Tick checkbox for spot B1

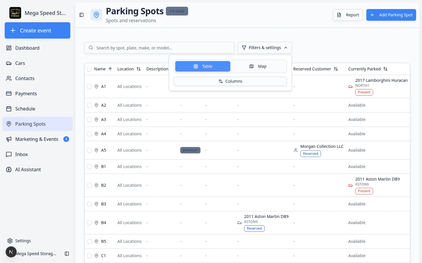(x=89, y=167)
